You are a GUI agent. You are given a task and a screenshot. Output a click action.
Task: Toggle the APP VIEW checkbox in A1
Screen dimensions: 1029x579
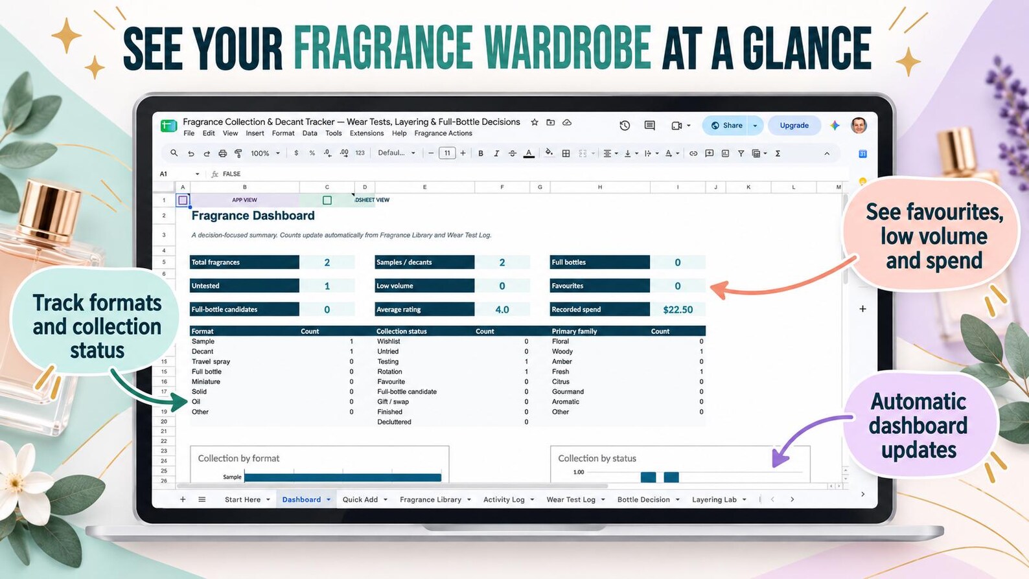point(183,200)
